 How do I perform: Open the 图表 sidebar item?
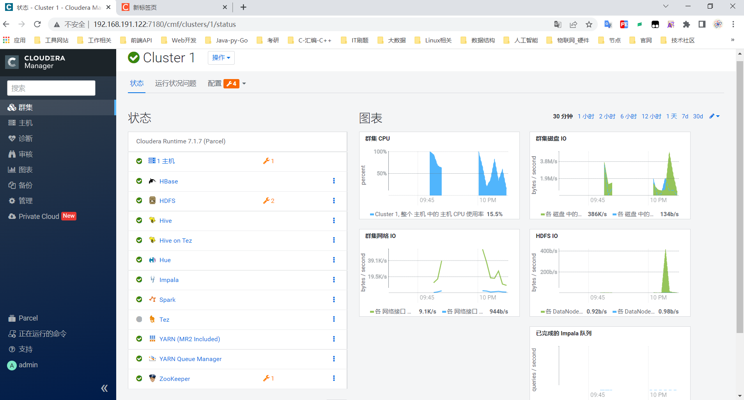(25, 169)
